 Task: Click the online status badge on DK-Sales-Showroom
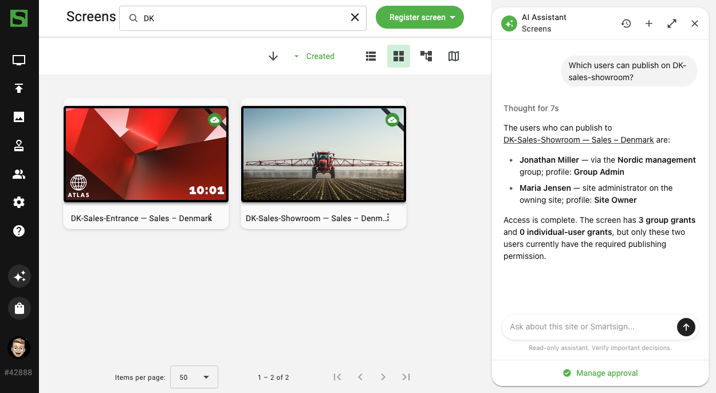pos(392,120)
